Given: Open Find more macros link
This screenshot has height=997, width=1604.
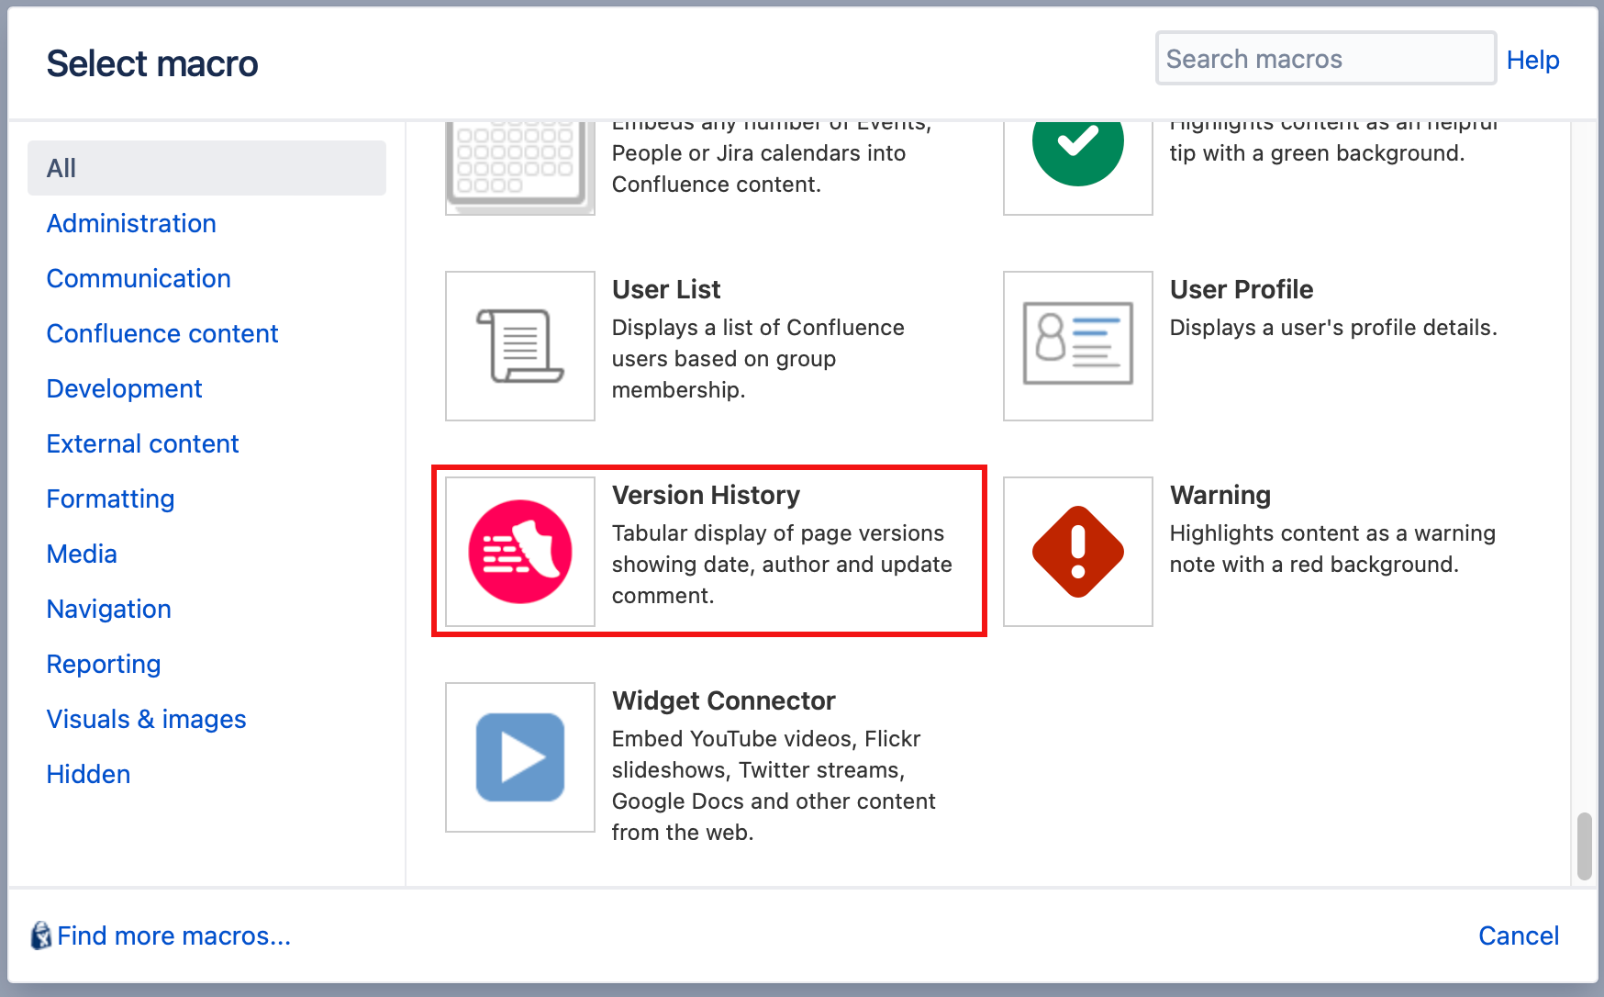Looking at the screenshot, I should click(x=173, y=935).
